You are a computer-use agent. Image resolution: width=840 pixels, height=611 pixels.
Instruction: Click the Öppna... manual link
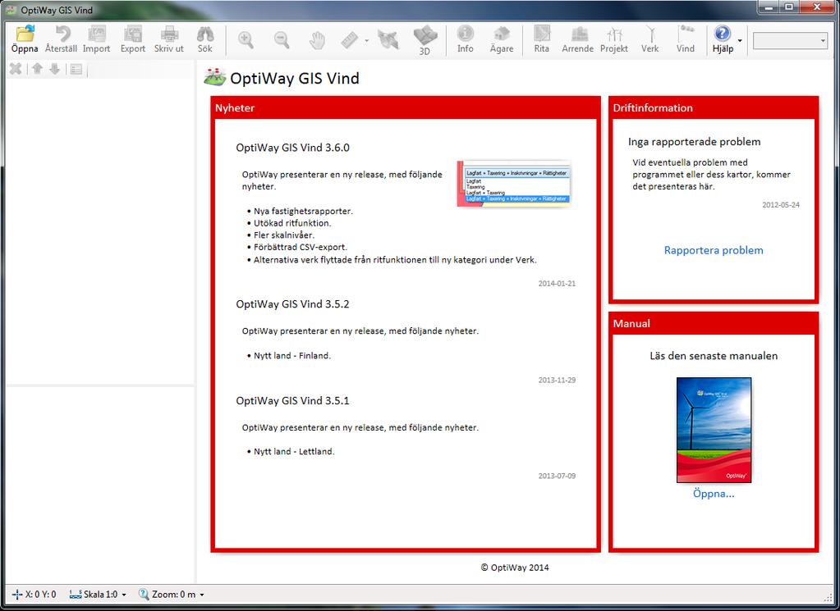(x=714, y=493)
